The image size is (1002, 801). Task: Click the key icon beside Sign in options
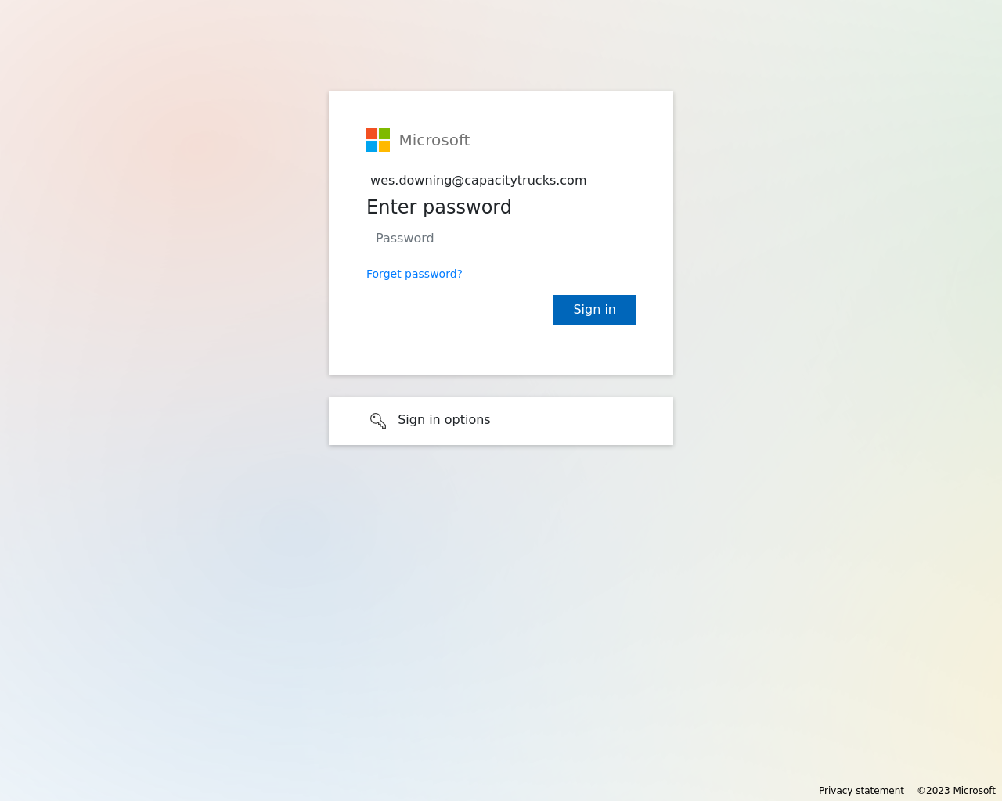[x=378, y=421]
